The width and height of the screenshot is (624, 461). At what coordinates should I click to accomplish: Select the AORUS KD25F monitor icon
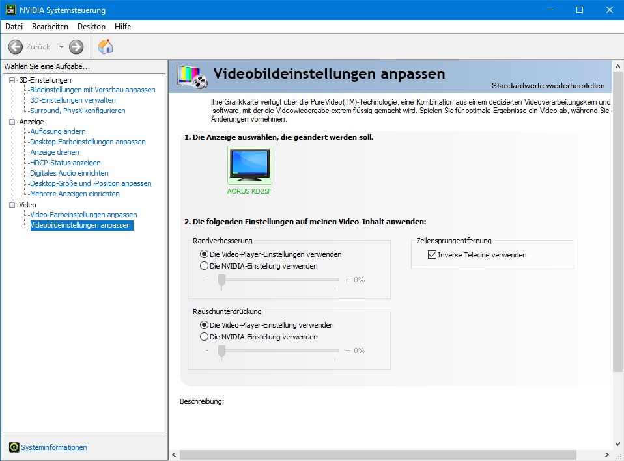pyautogui.click(x=249, y=165)
